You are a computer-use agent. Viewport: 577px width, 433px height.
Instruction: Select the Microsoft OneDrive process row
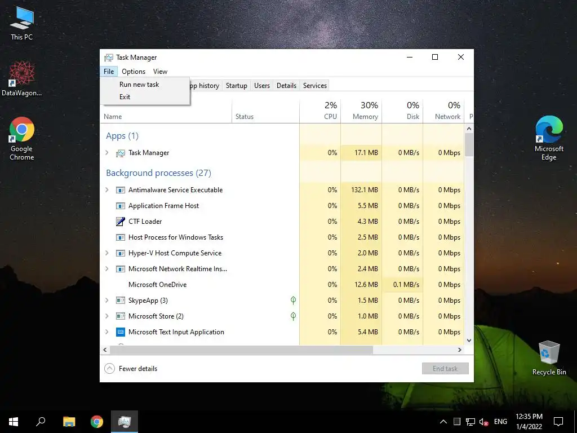[x=282, y=285]
